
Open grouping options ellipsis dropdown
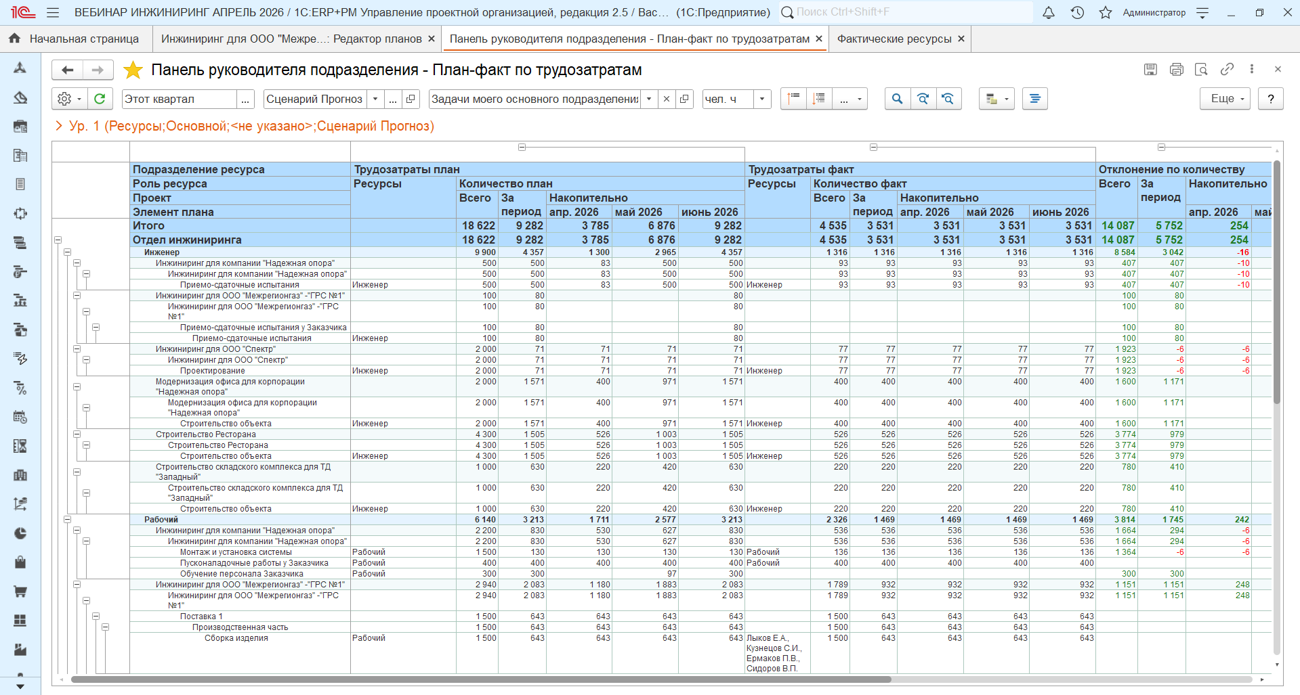(x=850, y=99)
